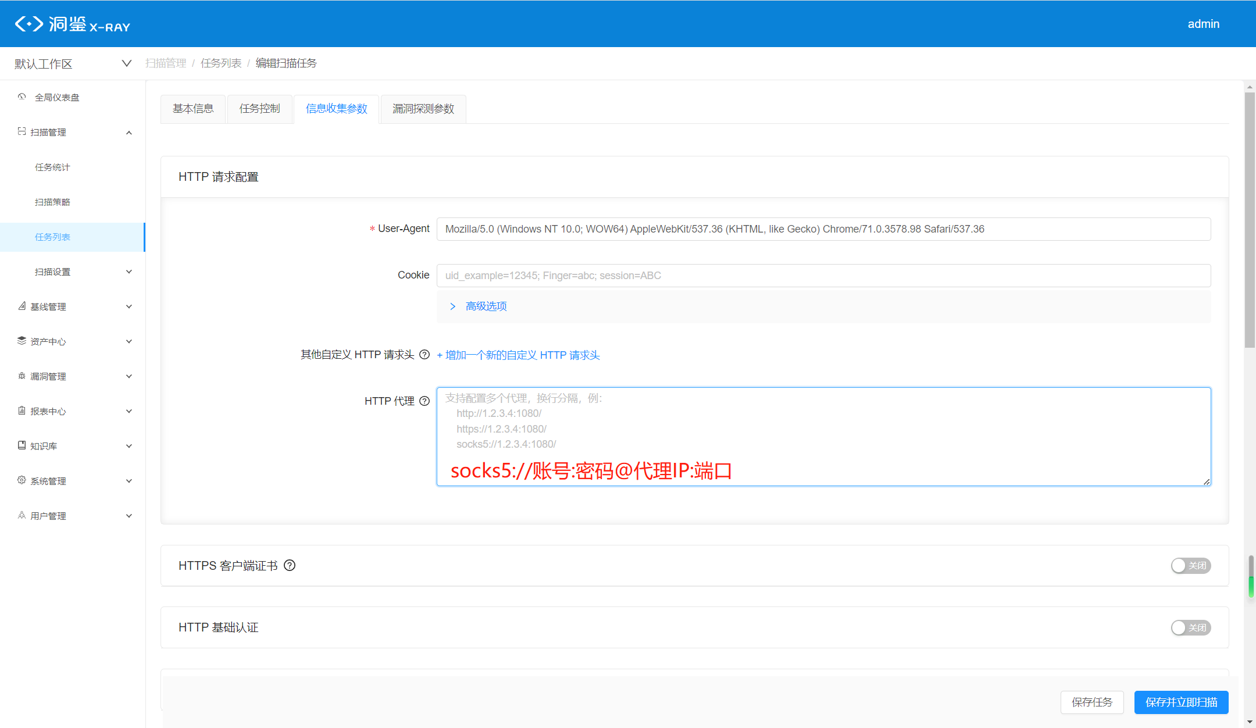The width and height of the screenshot is (1256, 728).
Task: Click the X-RAY logo icon
Action: click(x=29, y=24)
